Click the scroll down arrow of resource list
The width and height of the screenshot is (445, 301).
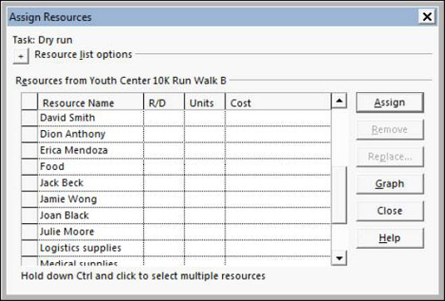339,258
